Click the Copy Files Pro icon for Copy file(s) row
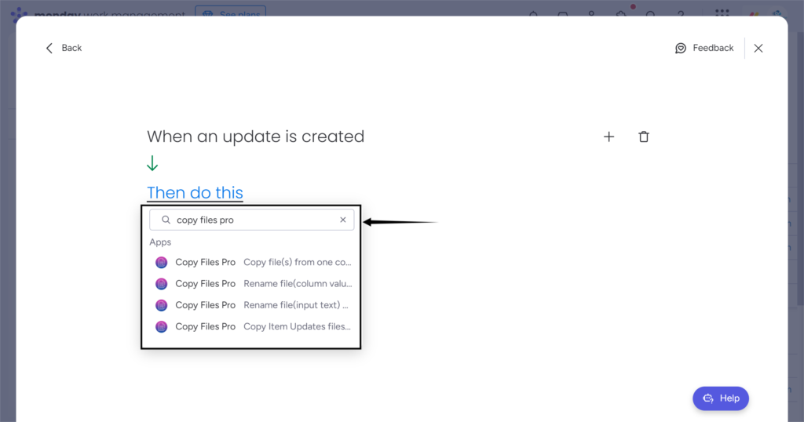 [162, 263]
